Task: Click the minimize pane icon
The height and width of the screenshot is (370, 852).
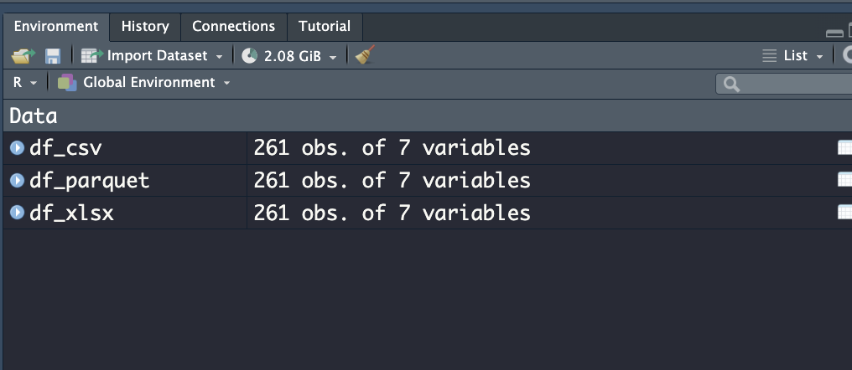Action: tap(834, 33)
